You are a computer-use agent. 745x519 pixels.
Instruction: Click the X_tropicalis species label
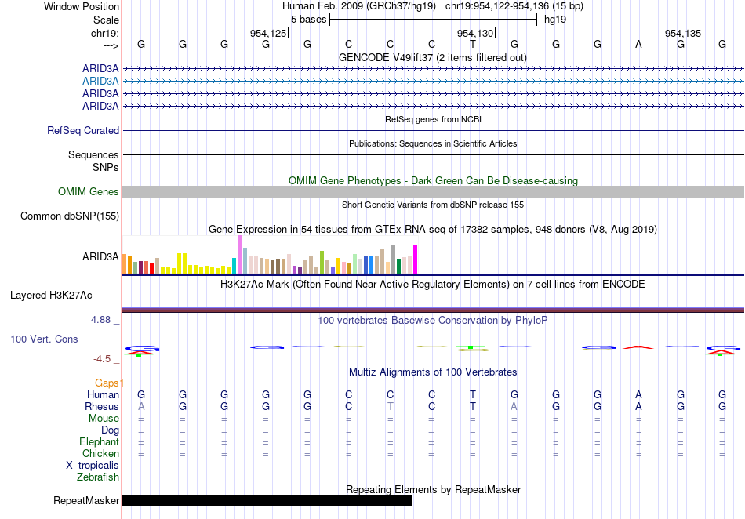[x=93, y=466]
